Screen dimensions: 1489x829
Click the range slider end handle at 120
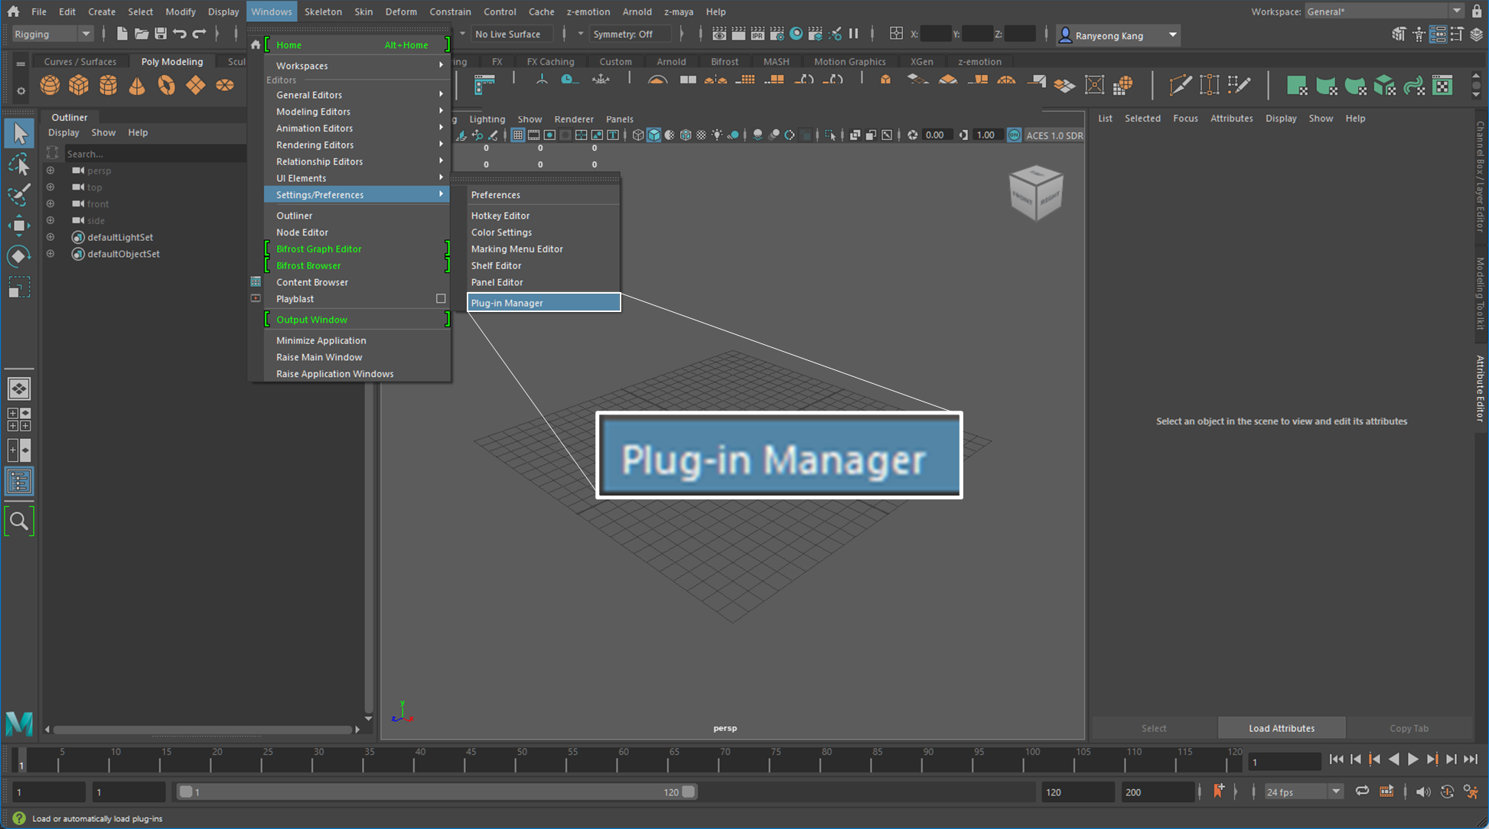[689, 792]
